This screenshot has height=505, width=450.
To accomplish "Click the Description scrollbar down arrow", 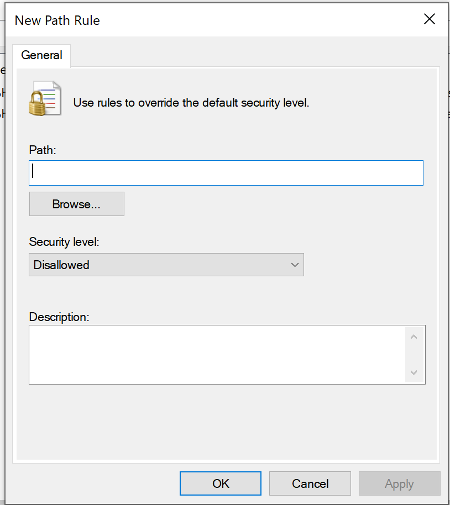I will tap(414, 372).
